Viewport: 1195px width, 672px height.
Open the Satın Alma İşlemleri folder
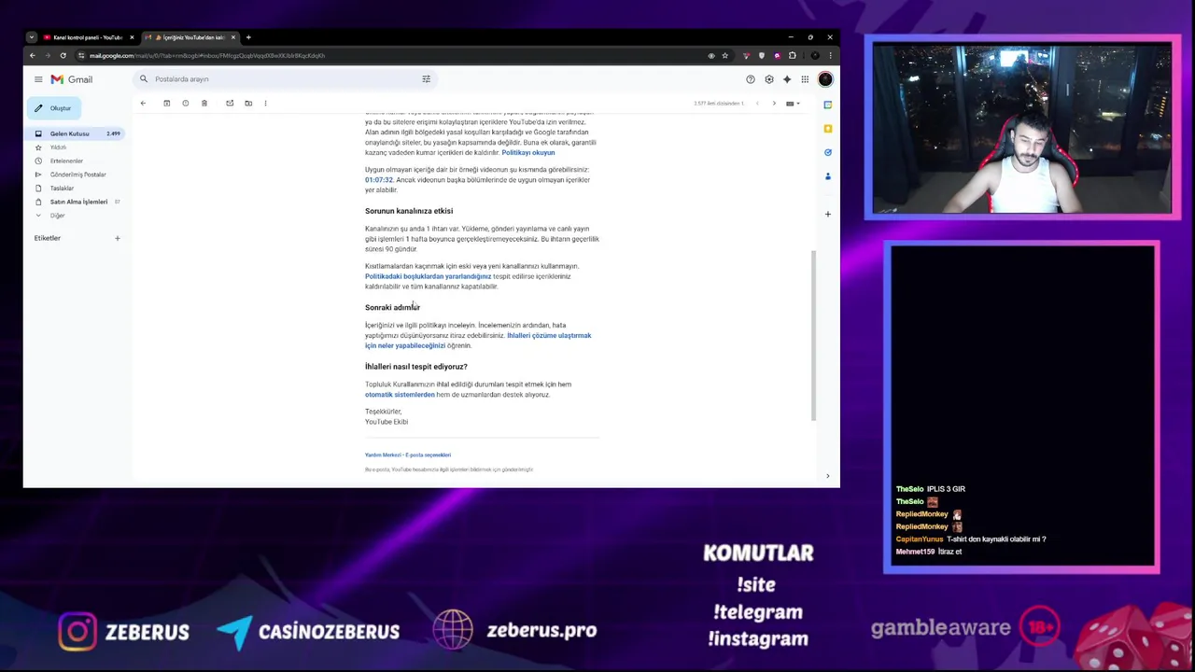pos(78,202)
